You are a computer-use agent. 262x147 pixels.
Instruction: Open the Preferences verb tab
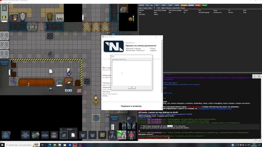(x=169, y=8)
